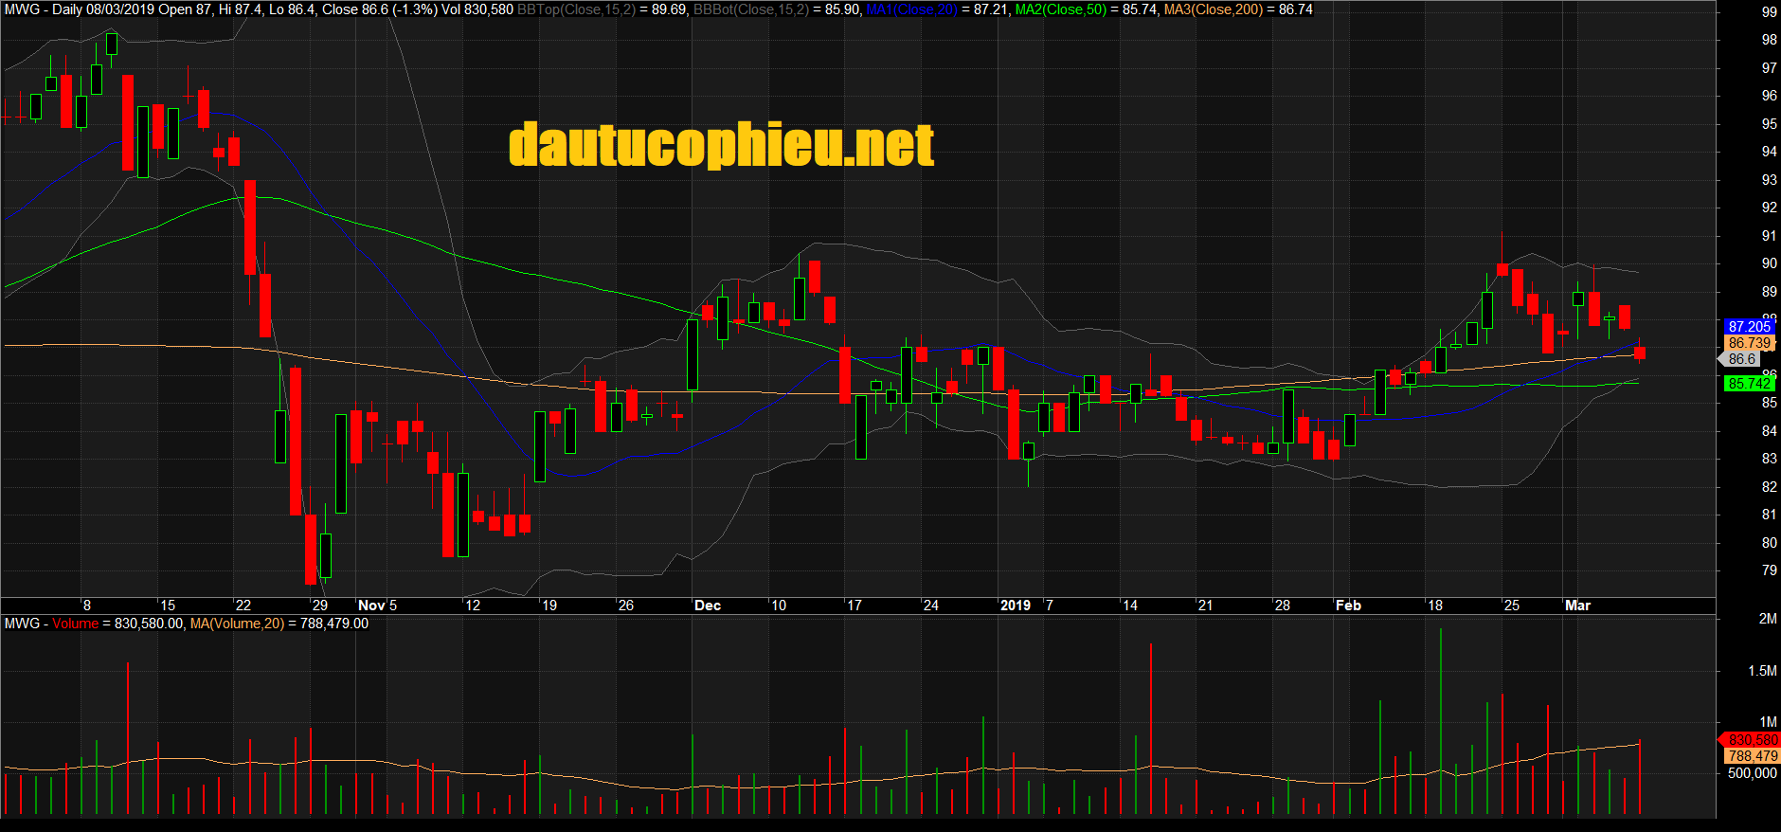This screenshot has width=1781, height=832.
Task: Jump to the Feb date marker
Action: click(1347, 606)
